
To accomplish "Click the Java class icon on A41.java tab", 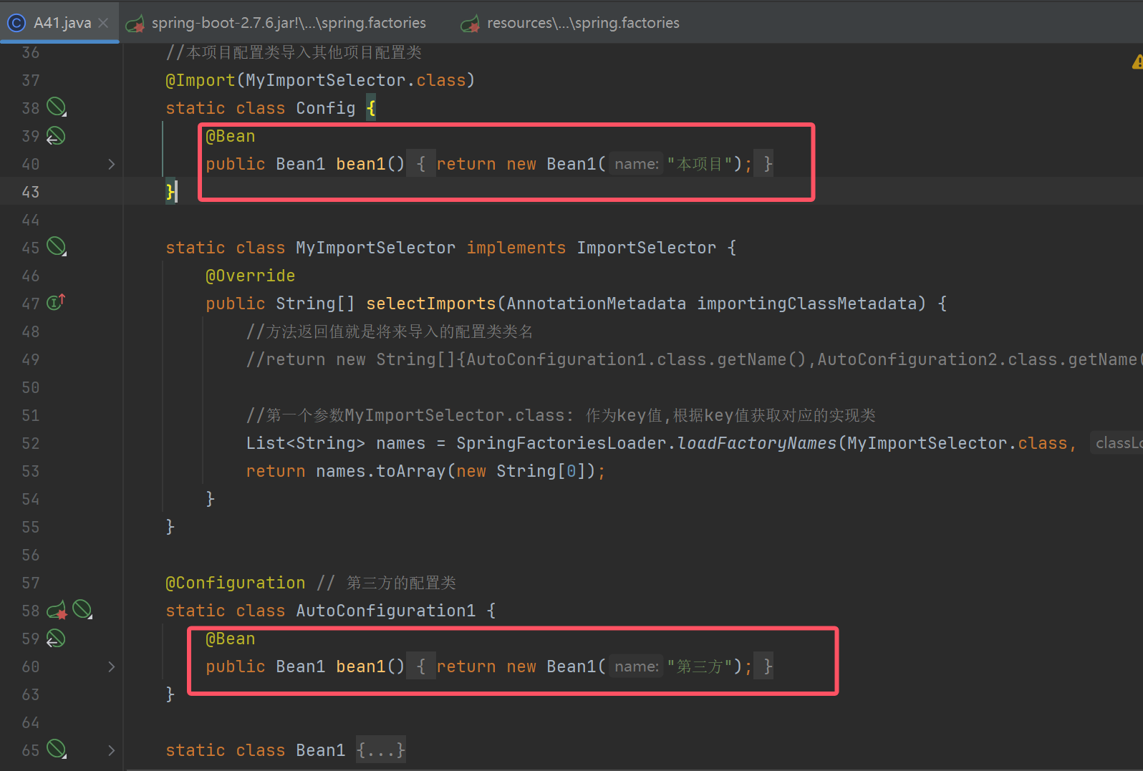I will [16, 23].
